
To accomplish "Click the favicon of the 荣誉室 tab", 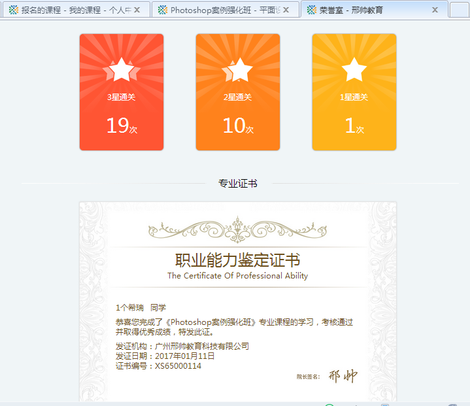I will click(311, 10).
